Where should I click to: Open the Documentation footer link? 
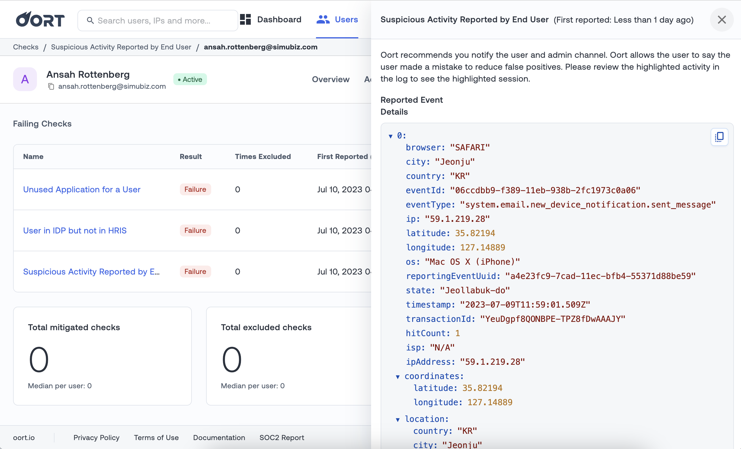[219, 438]
